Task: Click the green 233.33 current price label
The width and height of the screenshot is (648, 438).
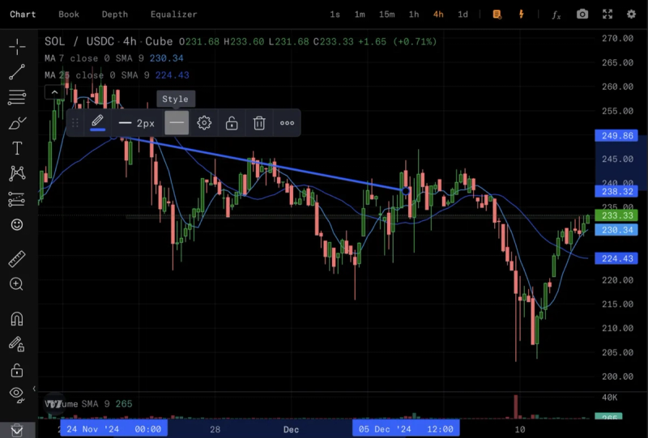Action: tap(616, 215)
